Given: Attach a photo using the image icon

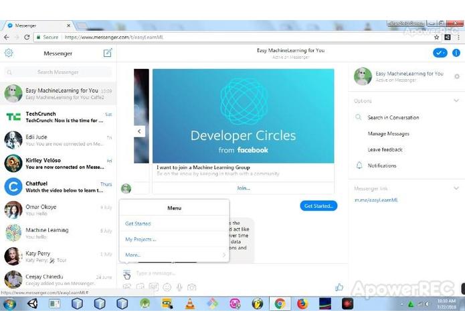Looking at the screenshot, I should click(x=127, y=287).
